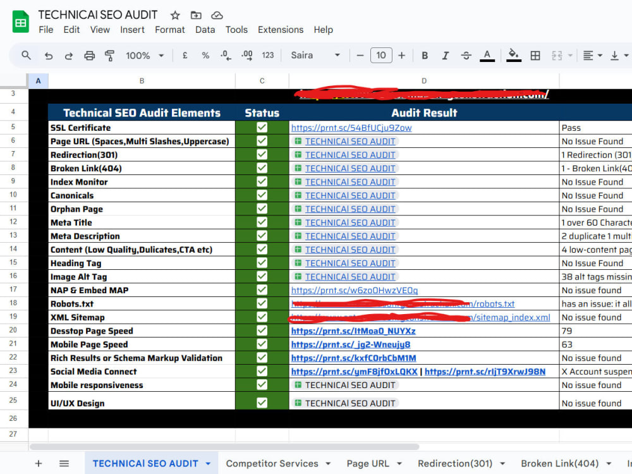632x474 pixels.
Task: Decrease decimal places
Action: [x=226, y=56]
